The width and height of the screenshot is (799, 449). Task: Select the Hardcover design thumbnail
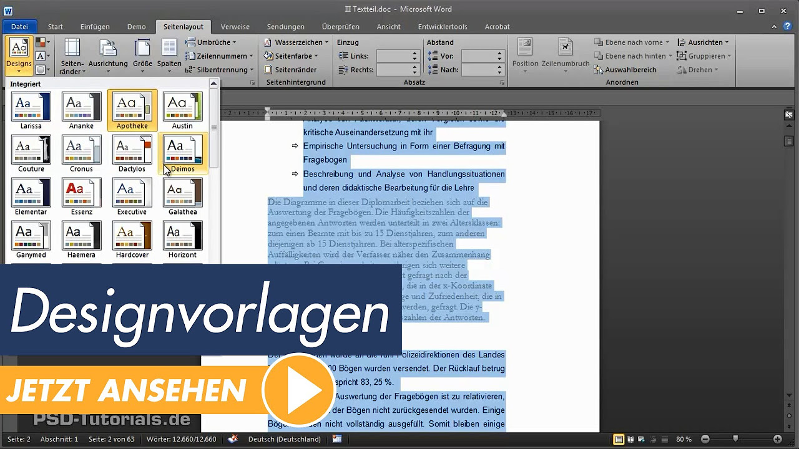[132, 239]
